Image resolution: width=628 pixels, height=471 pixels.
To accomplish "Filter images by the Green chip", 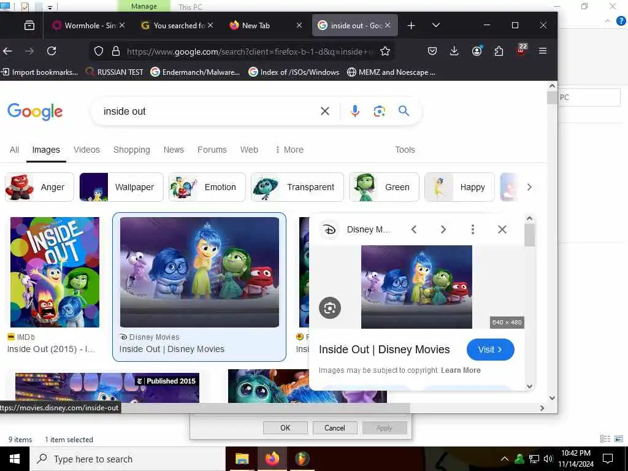I will point(384,187).
